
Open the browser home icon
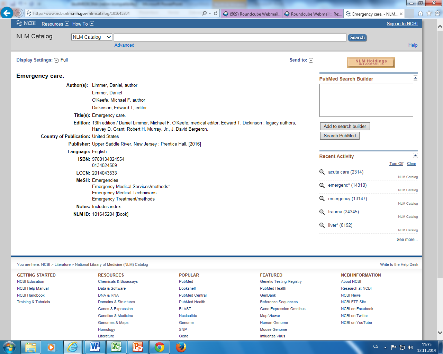pos(421,13)
